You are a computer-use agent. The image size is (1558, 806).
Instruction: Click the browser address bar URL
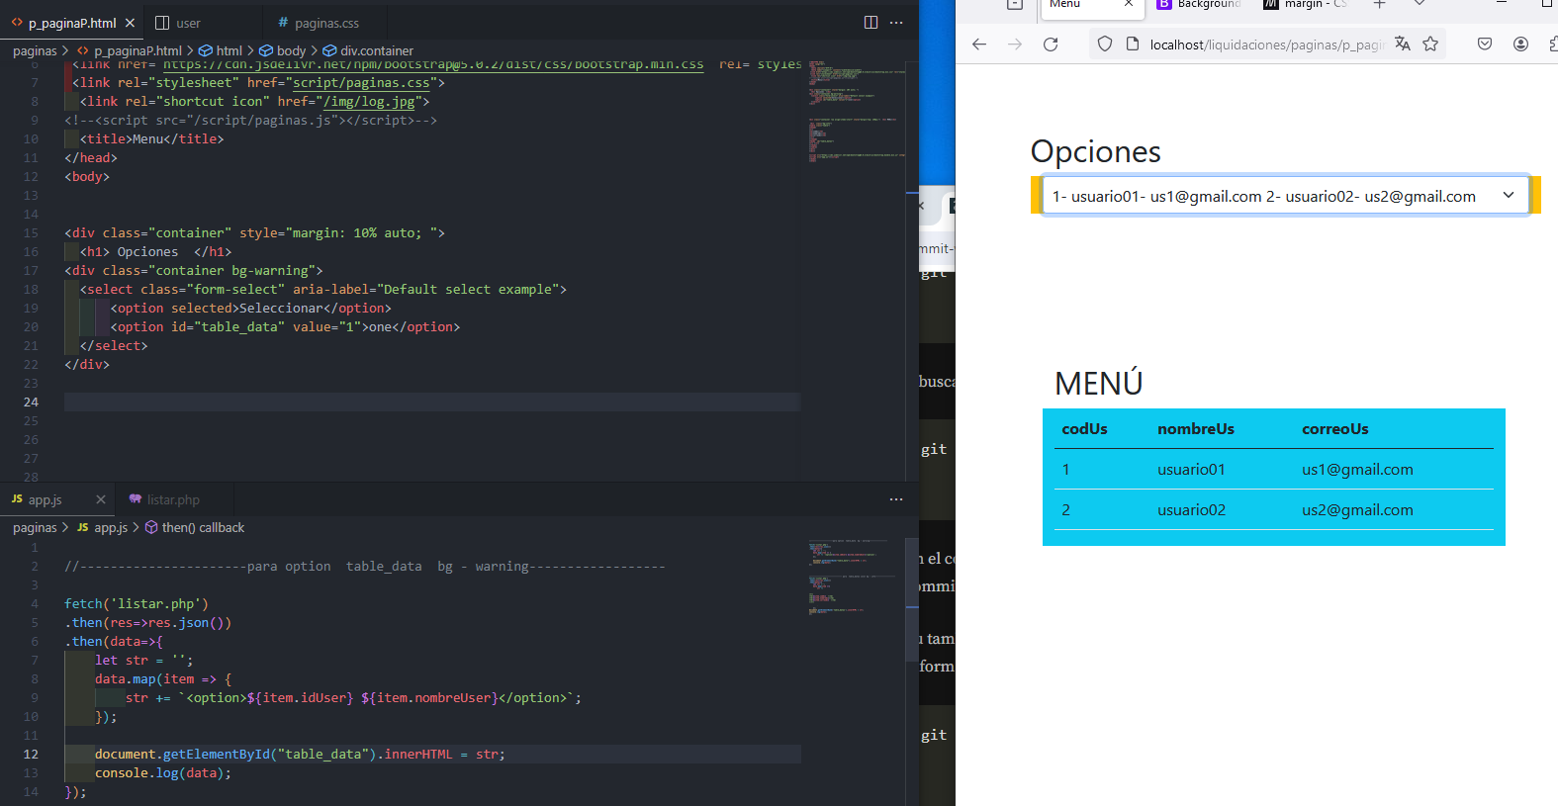coord(1266,45)
